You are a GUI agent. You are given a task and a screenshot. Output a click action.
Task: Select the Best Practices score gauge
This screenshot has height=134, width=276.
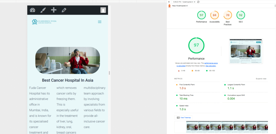(227, 15)
